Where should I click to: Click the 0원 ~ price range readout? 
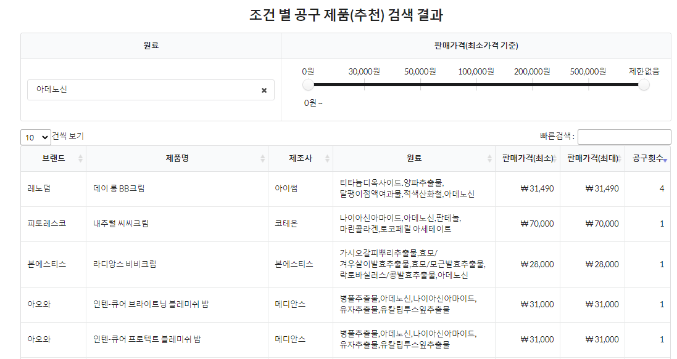coord(313,103)
